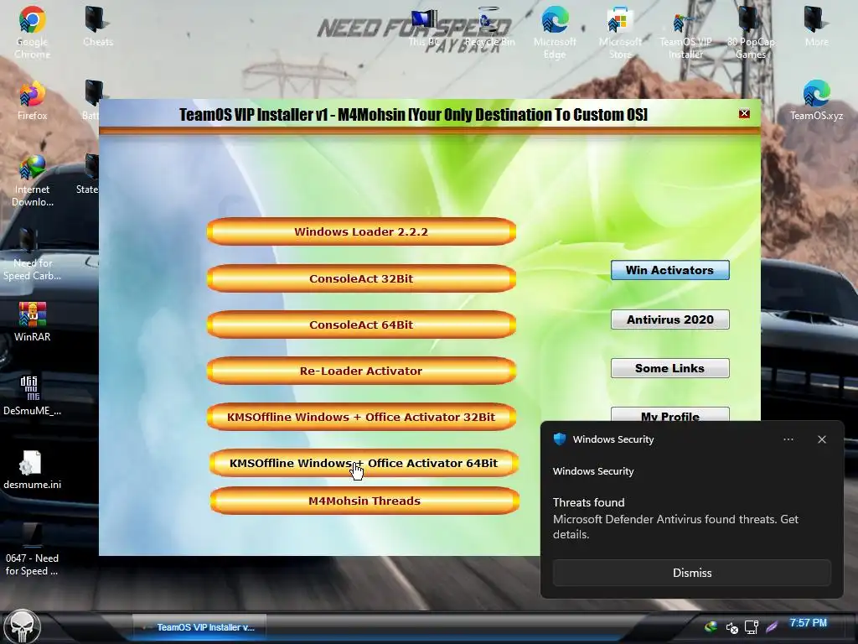Viewport: 858px width, 644px height.
Task: Open Google Chrome desktop icon
Action: click(33, 32)
